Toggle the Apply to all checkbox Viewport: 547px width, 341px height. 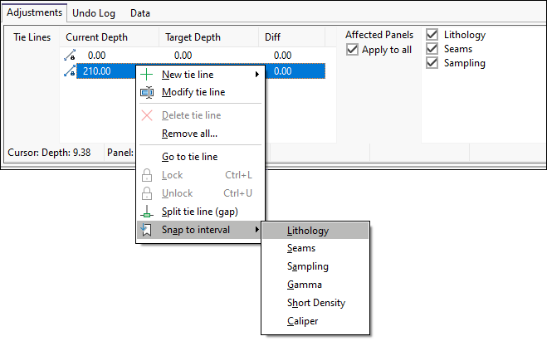pyautogui.click(x=353, y=50)
